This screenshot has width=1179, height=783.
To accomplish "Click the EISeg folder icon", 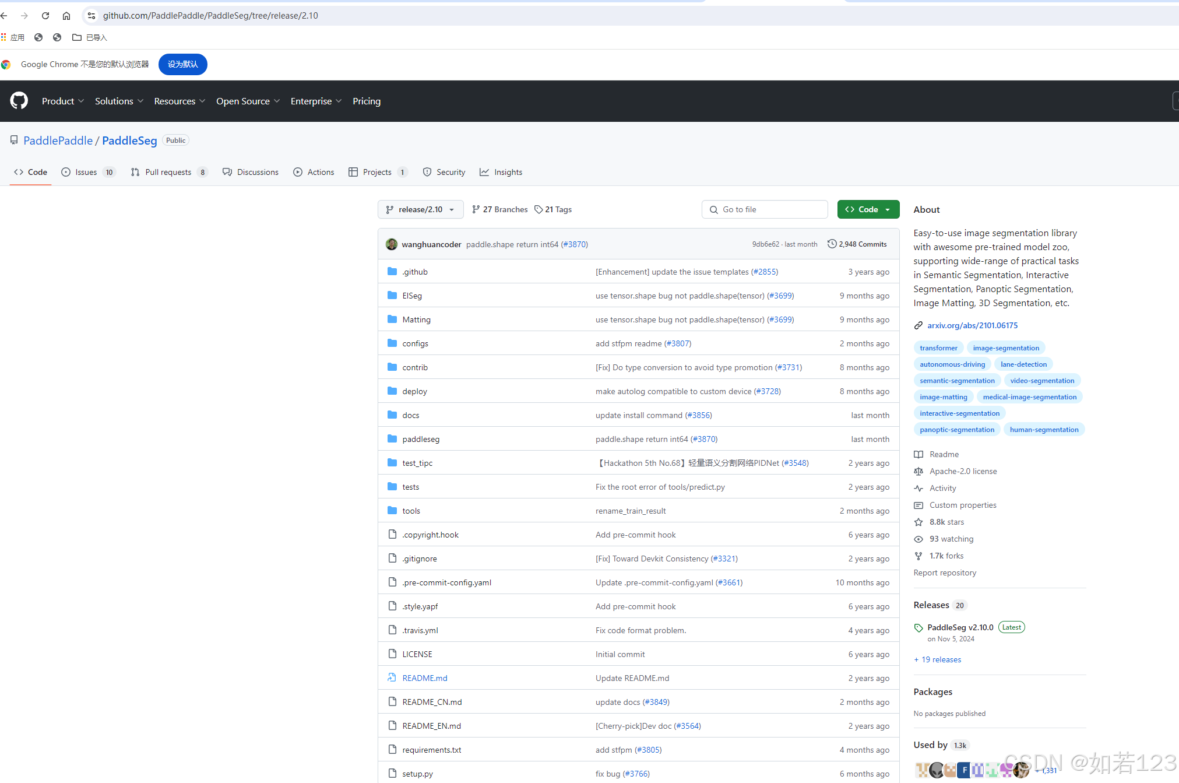I will click(x=392, y=296).
